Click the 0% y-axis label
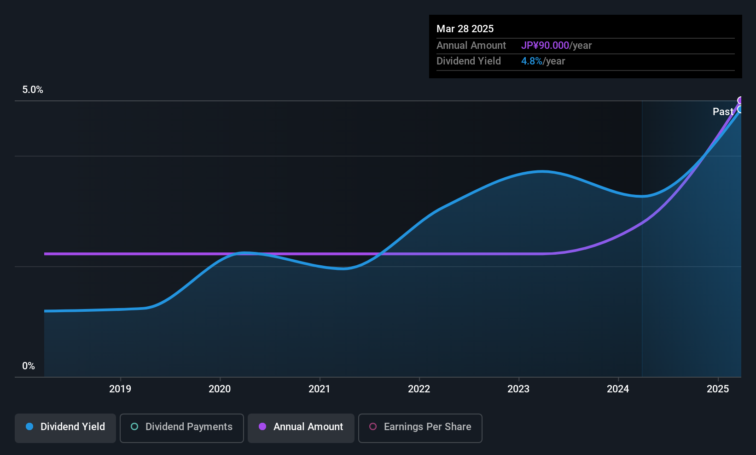 pos(29,366)
